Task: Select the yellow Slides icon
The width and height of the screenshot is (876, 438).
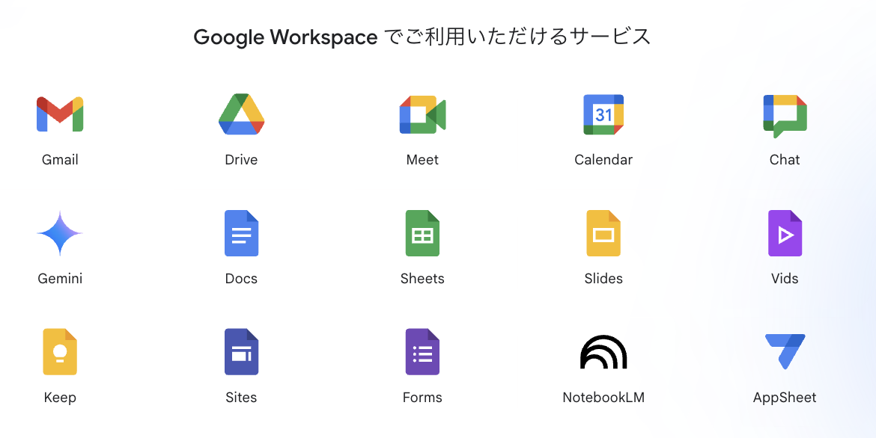Action: click(x=603, y=233)
